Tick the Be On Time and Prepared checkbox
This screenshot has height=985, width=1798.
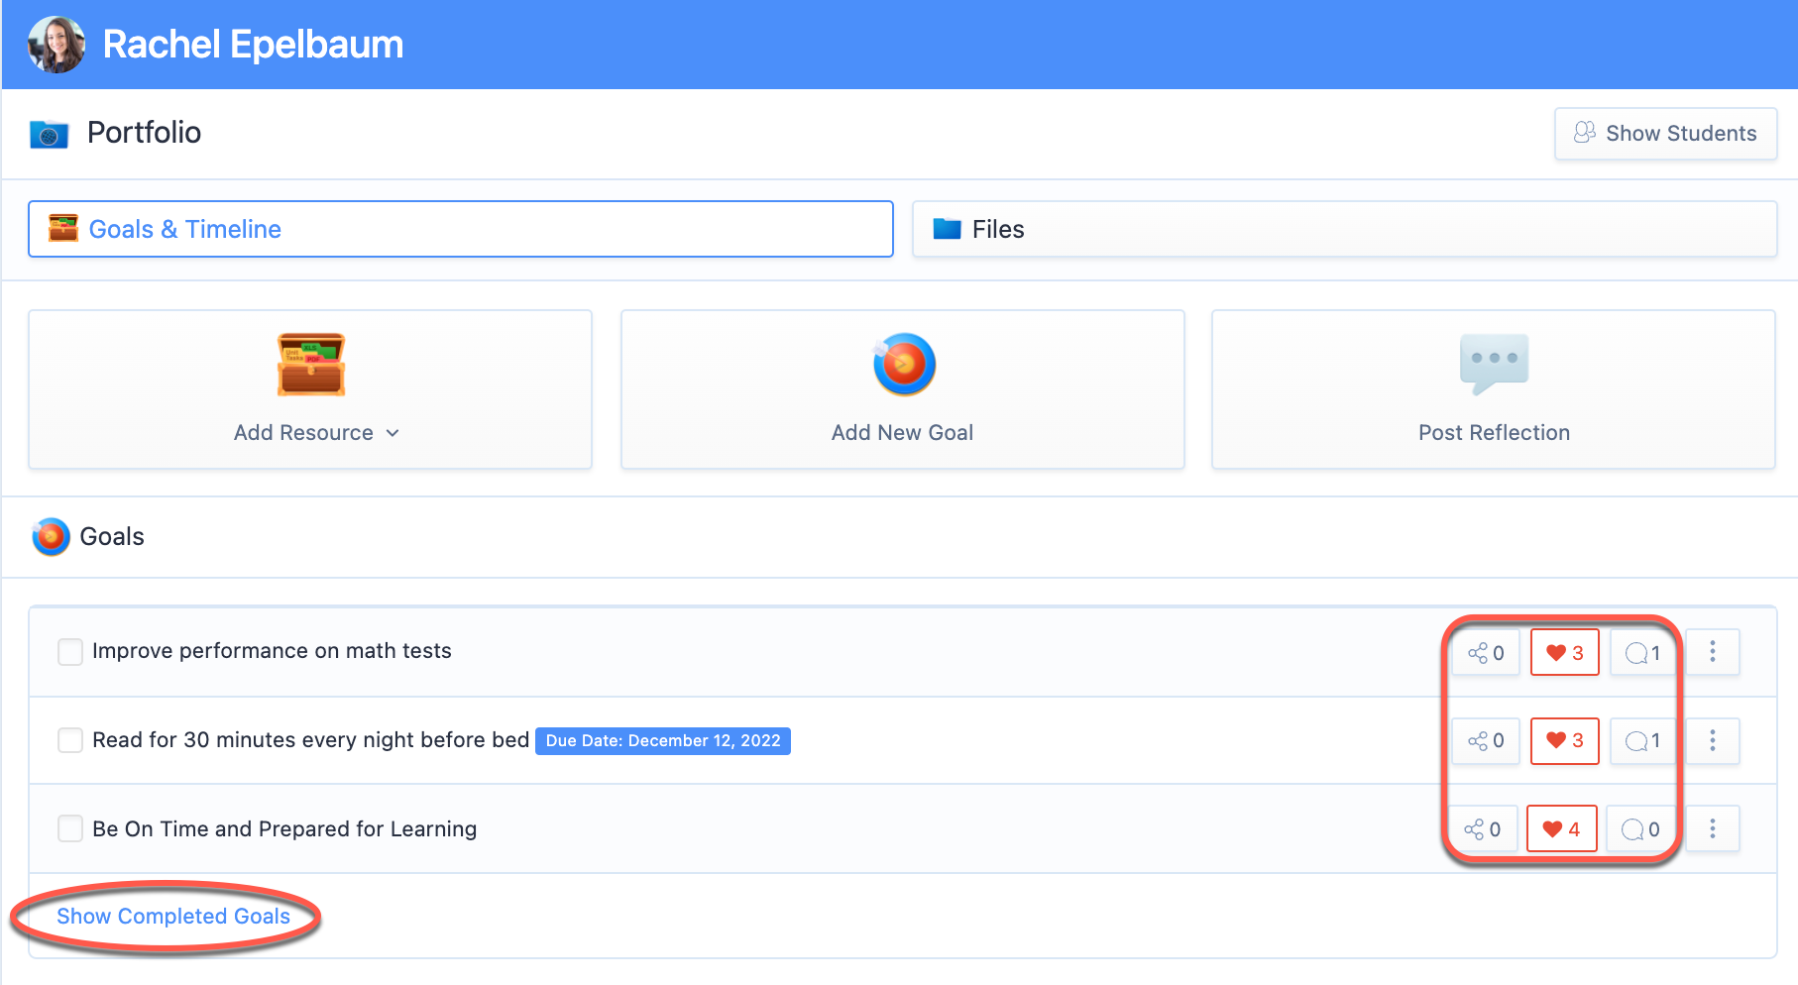click(x=70, y=828)
